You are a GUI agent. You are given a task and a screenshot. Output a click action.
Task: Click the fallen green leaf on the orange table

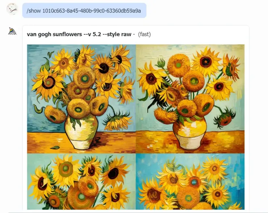click(55, 147)
